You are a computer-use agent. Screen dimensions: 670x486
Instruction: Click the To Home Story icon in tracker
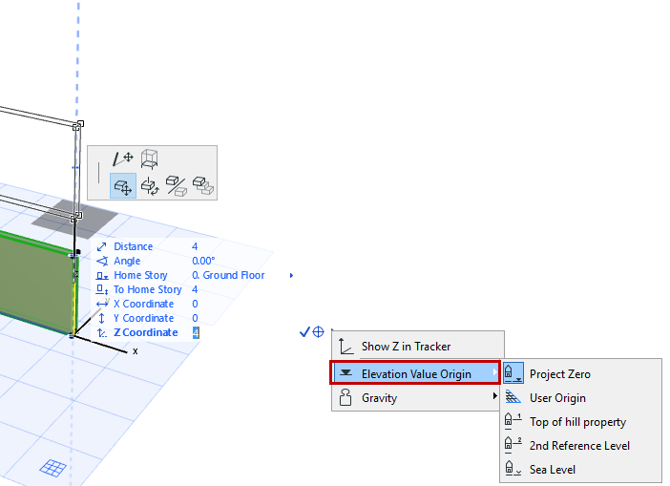[x=102, y=290]
